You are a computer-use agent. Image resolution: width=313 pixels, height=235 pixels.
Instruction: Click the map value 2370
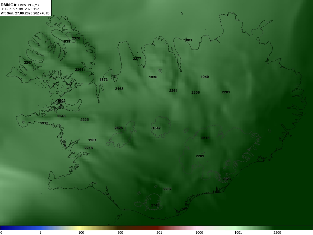pyautogui.click(x=76, y=38)
